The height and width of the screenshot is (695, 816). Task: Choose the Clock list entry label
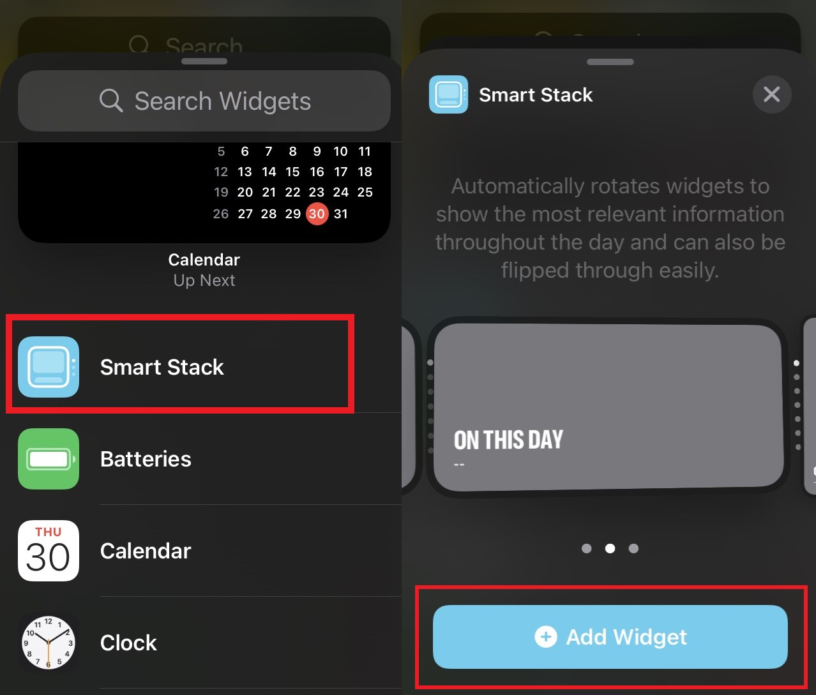[x=128, y=643]
